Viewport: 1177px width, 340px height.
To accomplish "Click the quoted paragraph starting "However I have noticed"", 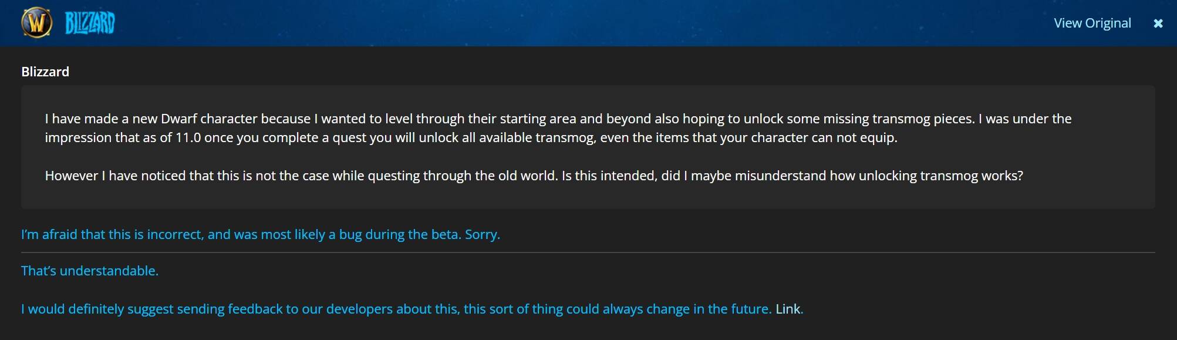I will pyautogui.click(x=534, y=176).
